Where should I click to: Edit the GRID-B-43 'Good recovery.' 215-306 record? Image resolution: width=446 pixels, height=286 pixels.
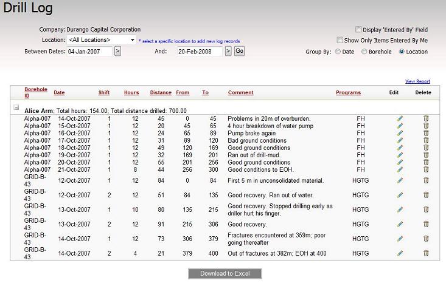coord(400,224)
